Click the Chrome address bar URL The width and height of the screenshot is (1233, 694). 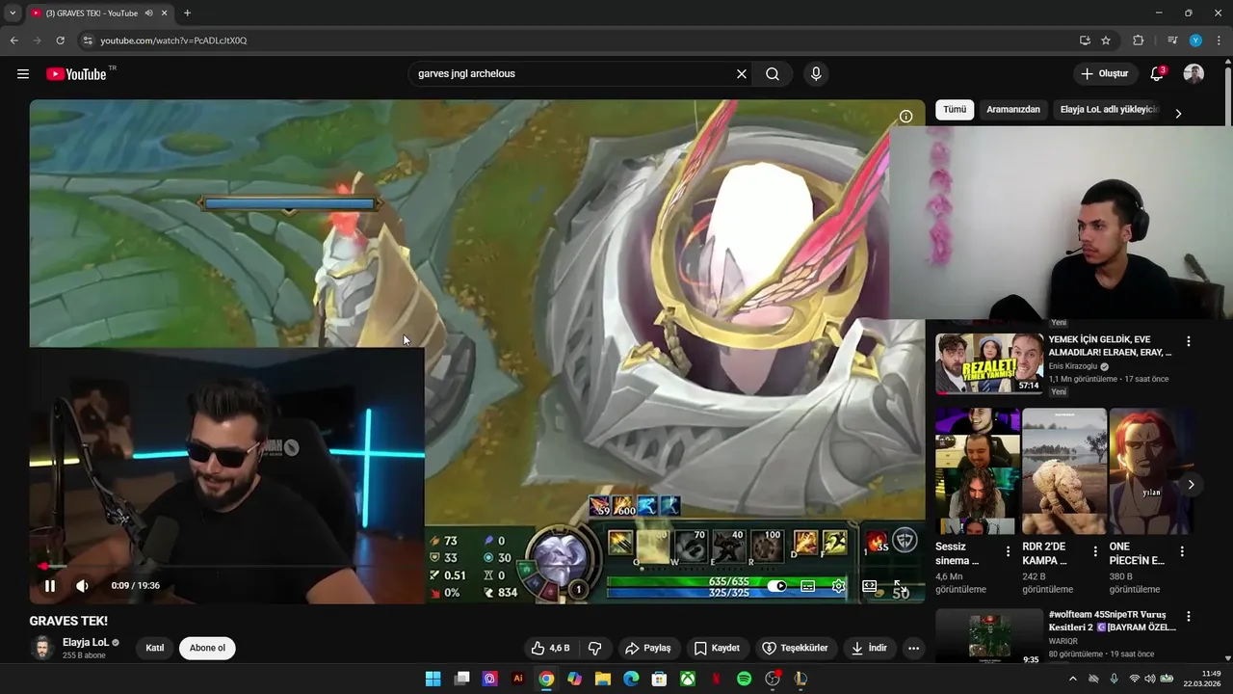(x=173, y=40)
